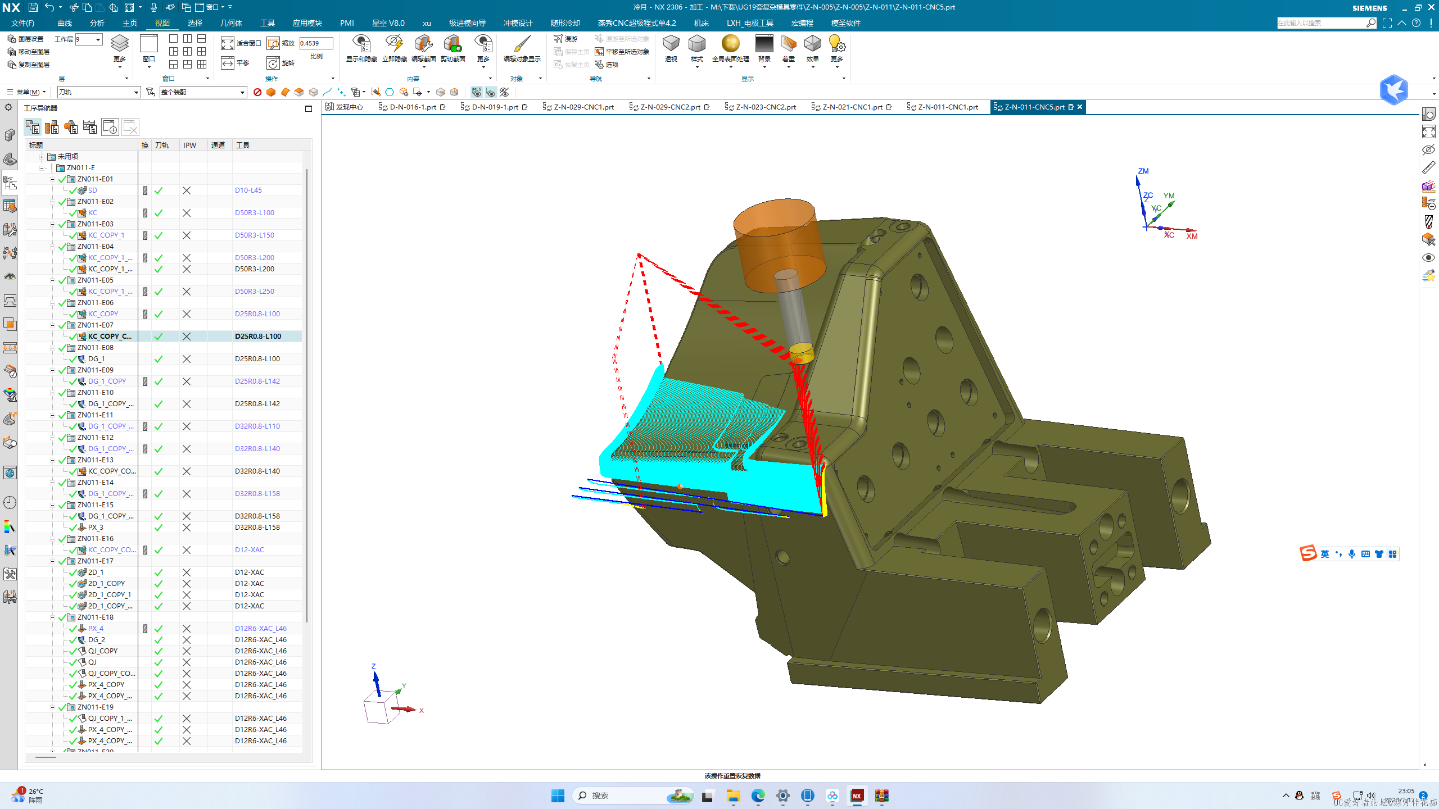1439x809 pixels.
Task: Click the measure ruler icon on right sidebar
Action: [x=1428, y=167]
